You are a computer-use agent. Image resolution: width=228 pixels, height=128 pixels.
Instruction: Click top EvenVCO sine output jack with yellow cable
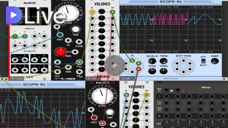coord(79,62)
